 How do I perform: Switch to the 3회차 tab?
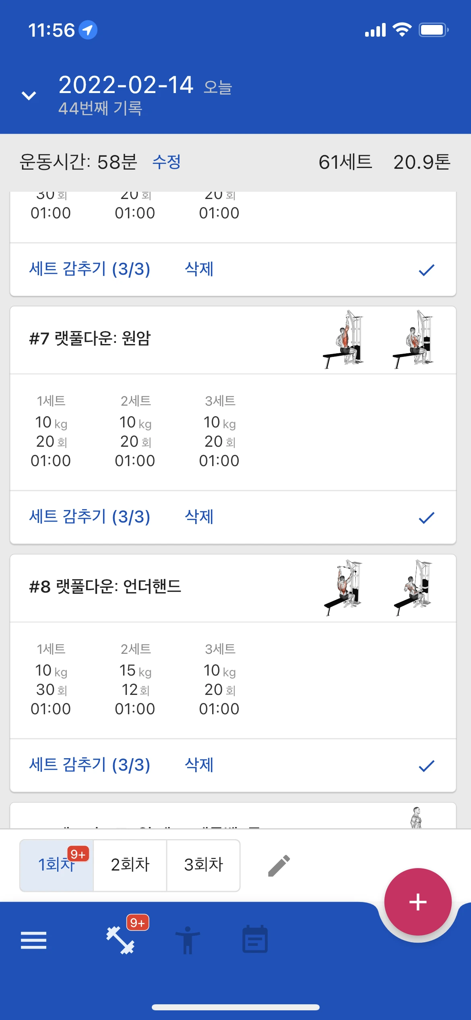click(x=203, y=865)
